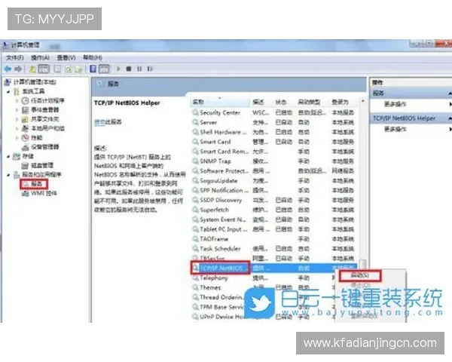The image size is (452, 362).
Task: Expand the 事件查看器 node arrow
Action: [17, 110]
